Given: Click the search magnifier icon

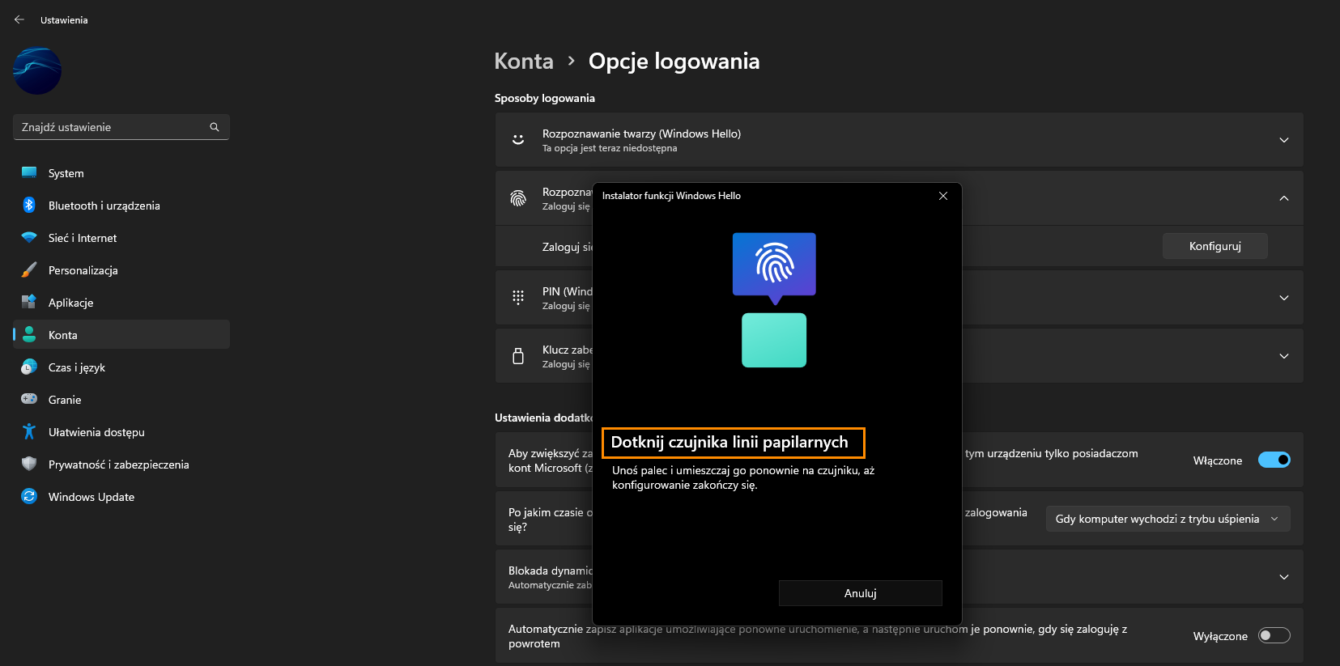Looking at the screenshot, I should pos(215,127).
